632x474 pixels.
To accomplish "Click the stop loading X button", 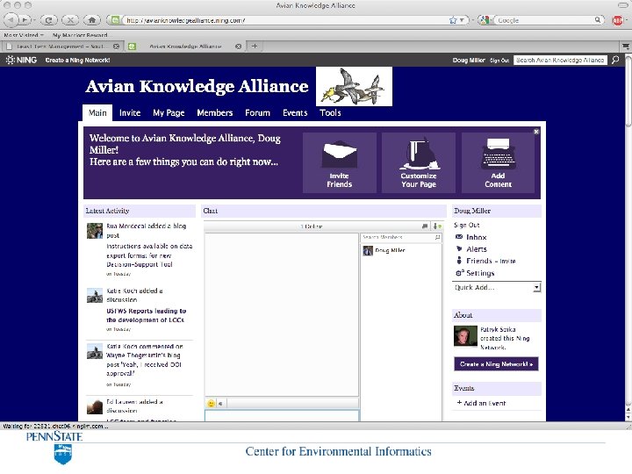I will 70,19.
